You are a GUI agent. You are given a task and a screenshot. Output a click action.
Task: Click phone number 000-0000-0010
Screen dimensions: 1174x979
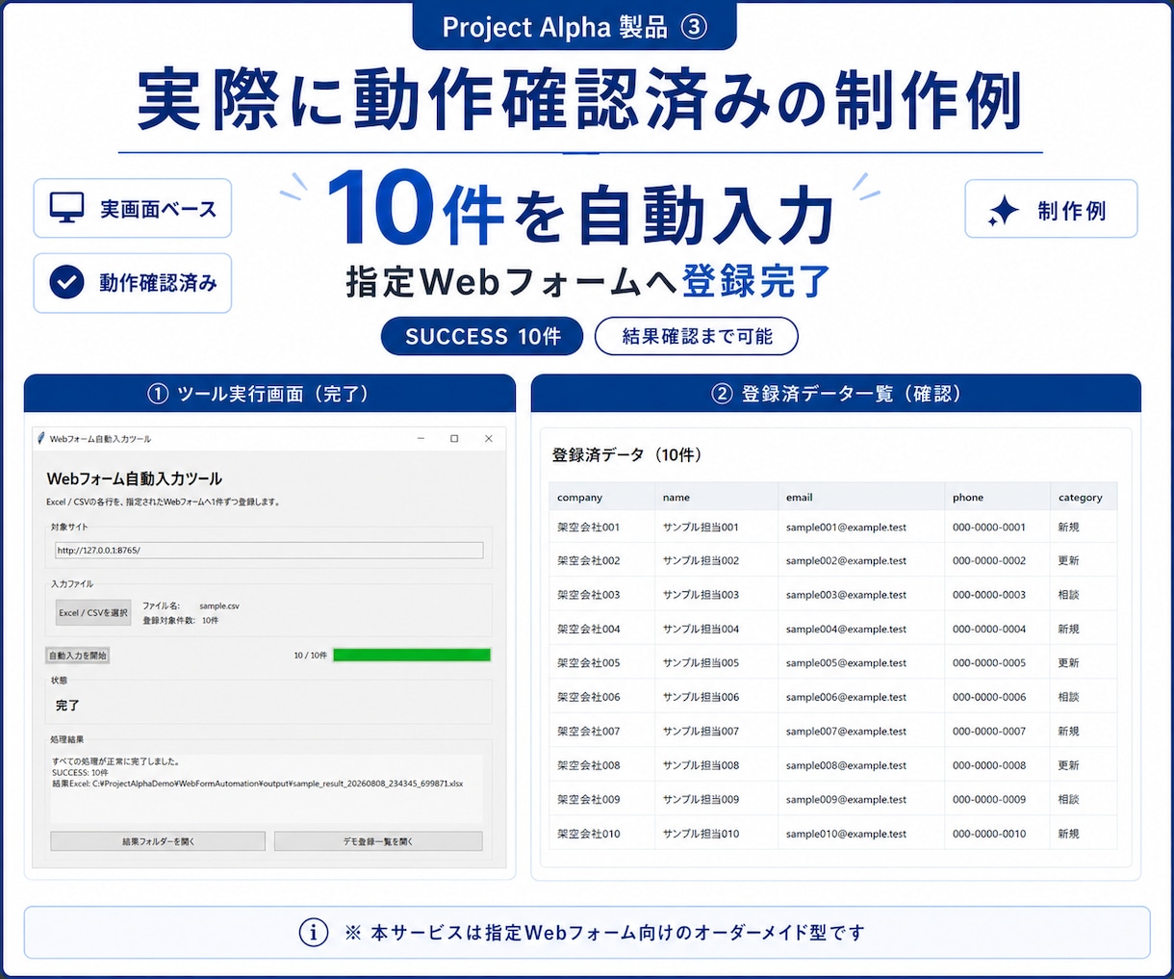click(x=989, y=834)
